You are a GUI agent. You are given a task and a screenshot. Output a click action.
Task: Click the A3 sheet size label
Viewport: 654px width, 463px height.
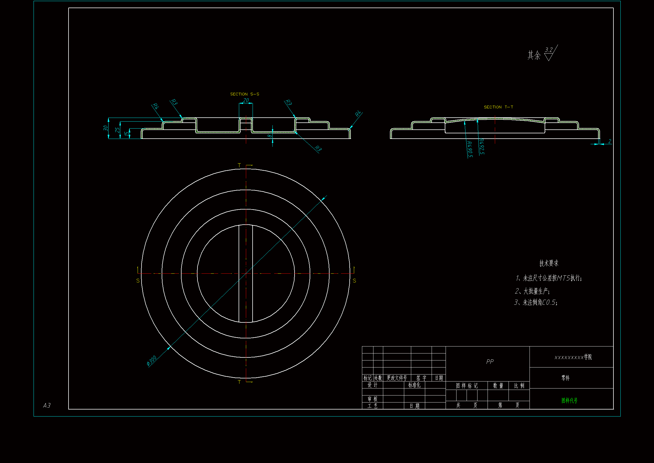[x=47, y=405]
